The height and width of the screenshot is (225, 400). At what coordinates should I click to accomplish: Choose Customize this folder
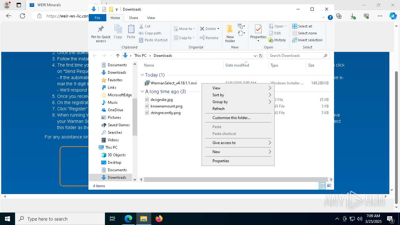[238, 118]
